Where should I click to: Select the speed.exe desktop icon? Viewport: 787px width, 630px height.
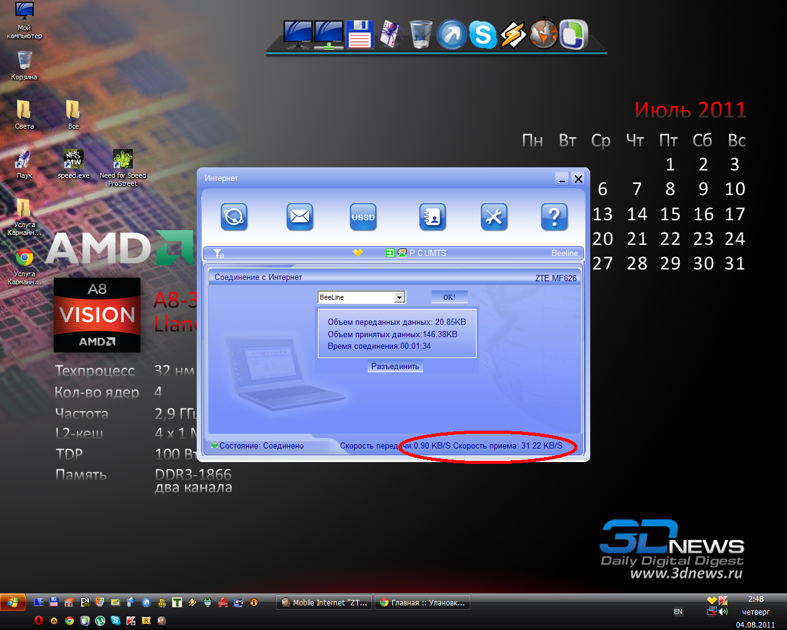pyautogui.click(x=74, y=164)
